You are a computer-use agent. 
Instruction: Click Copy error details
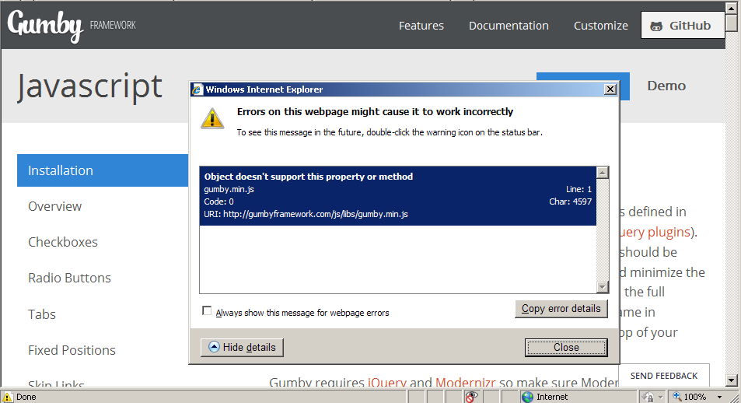(x=561, y=309)
